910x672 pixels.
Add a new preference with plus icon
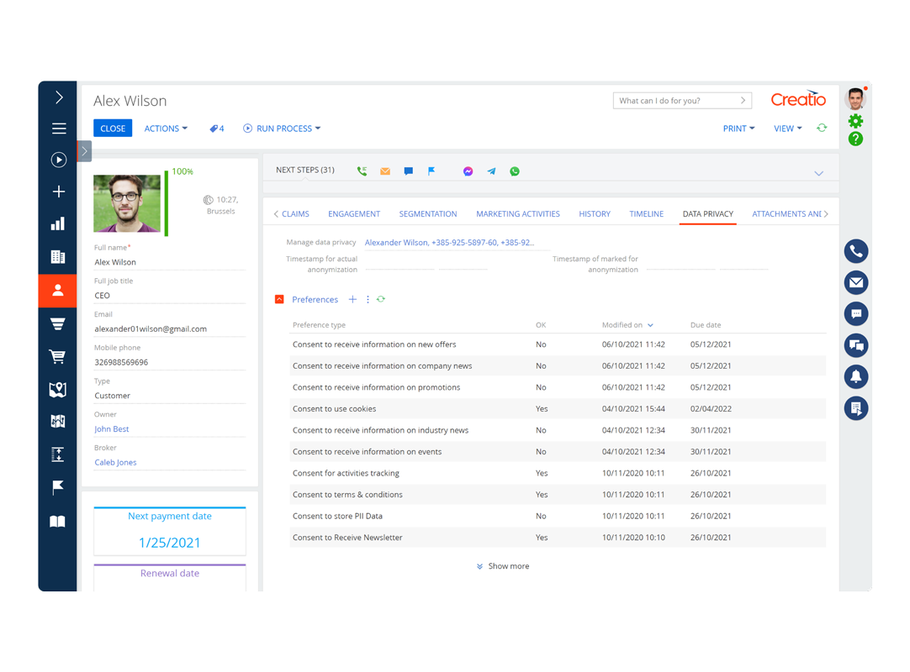tap(352, 299)
